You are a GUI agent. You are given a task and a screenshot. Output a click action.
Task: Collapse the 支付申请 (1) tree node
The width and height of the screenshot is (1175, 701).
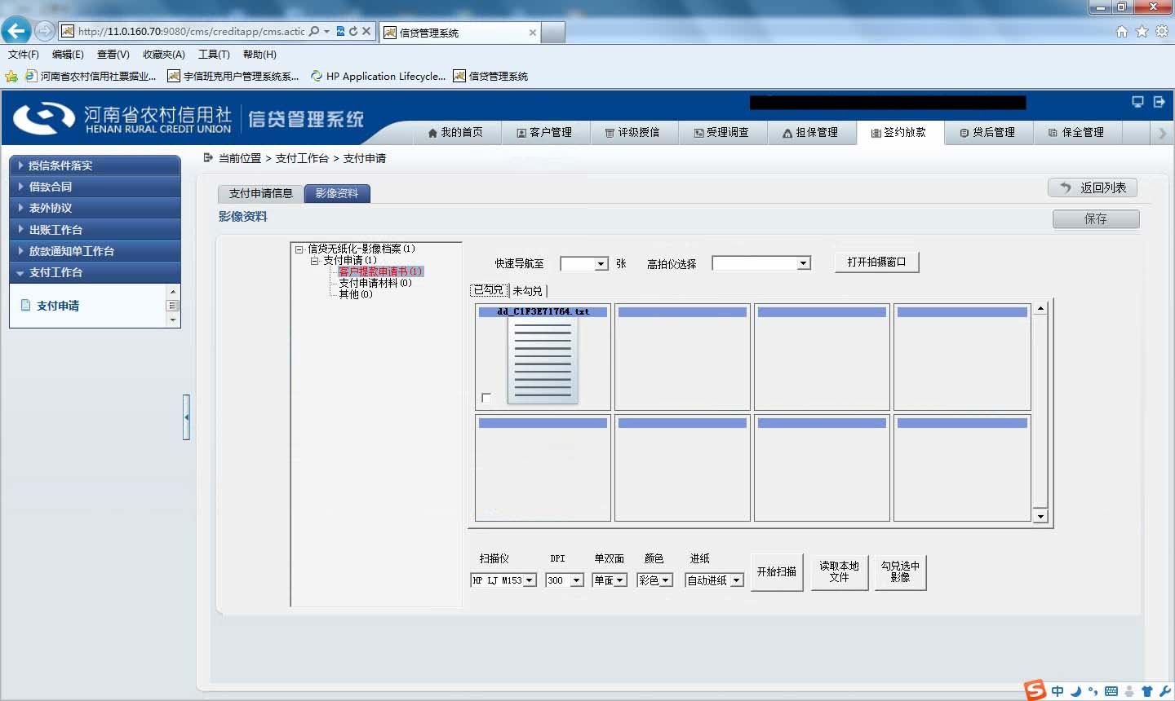pos(314,261)
